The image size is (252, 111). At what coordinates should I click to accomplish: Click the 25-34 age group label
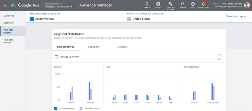125,103
